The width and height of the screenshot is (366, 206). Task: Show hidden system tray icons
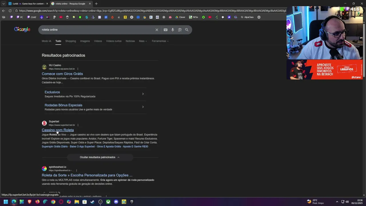337,202
